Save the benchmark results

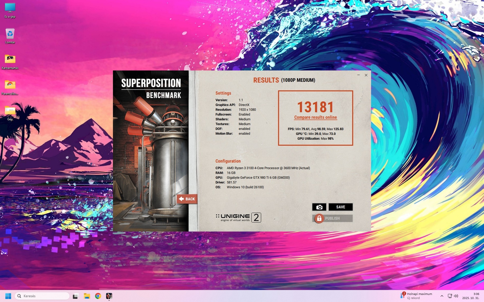click(341, 207)
